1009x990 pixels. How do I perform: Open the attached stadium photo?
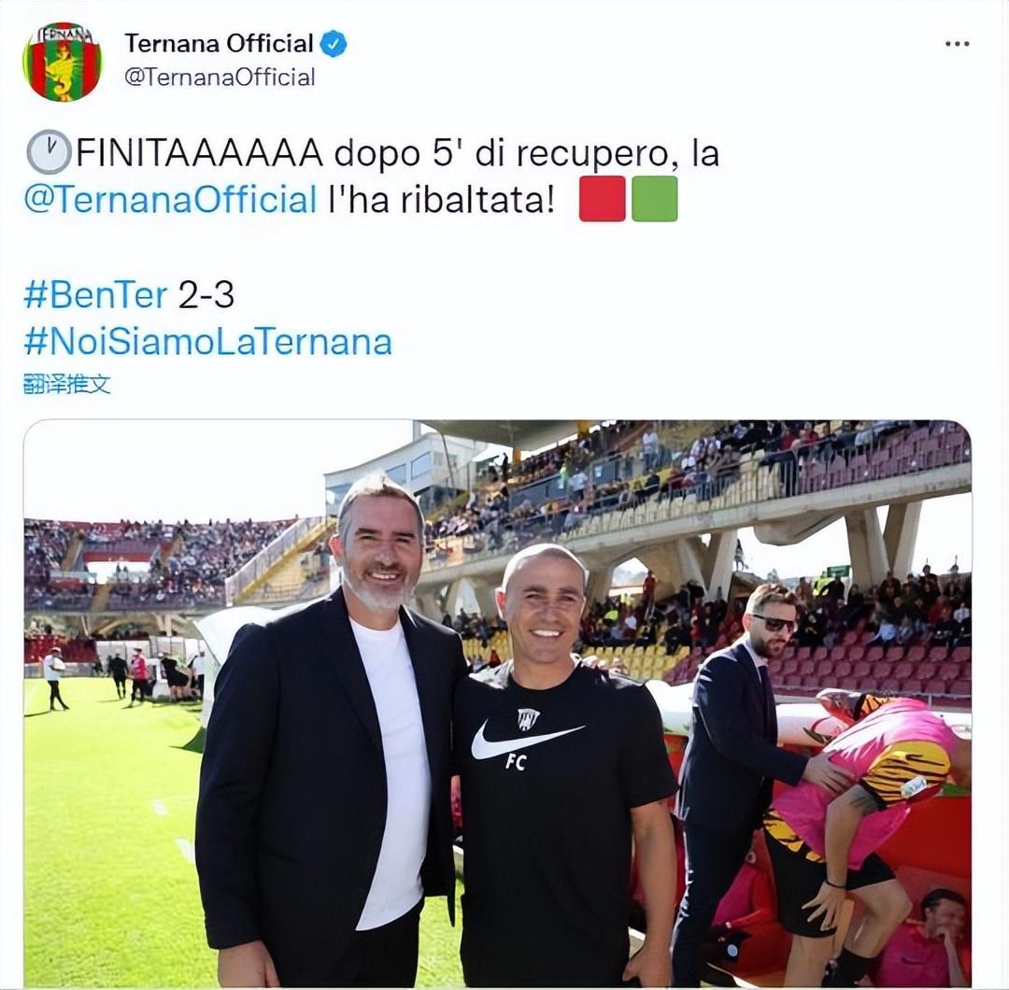point(497,703)
